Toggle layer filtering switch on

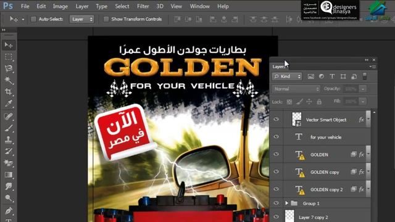(365, 76)
